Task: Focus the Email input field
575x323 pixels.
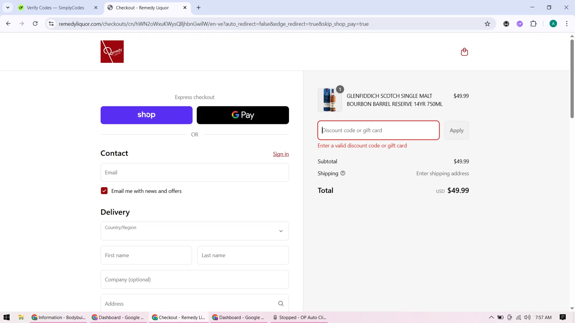Action: click(x=195, y=173)
